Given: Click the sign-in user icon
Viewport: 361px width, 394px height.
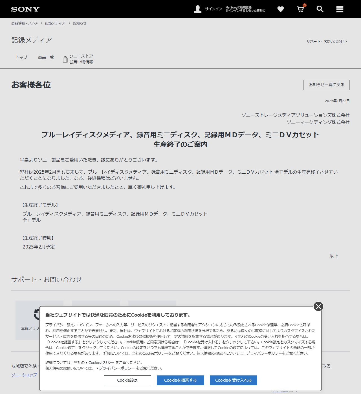Looking at the screenshot, I should (198, 9).
